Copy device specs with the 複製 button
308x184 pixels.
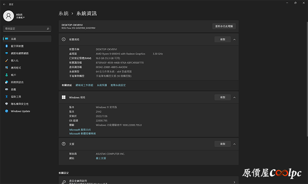(x=223, y=40)
